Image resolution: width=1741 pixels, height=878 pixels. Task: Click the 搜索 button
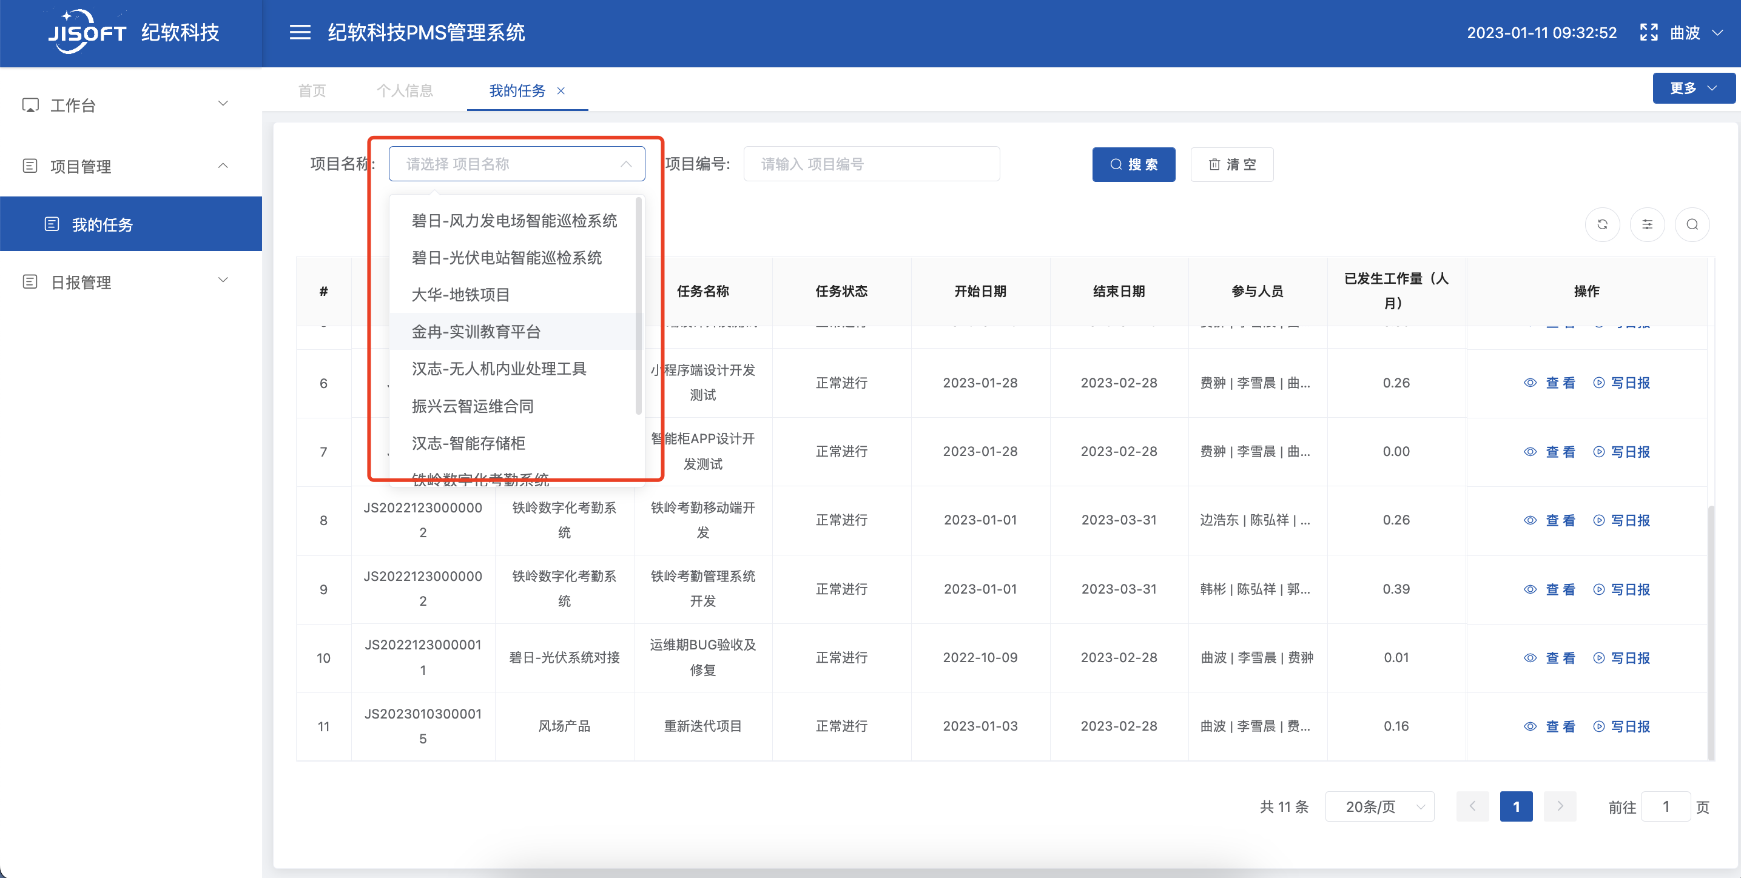pyautogui.click(x=1133, y=164)
